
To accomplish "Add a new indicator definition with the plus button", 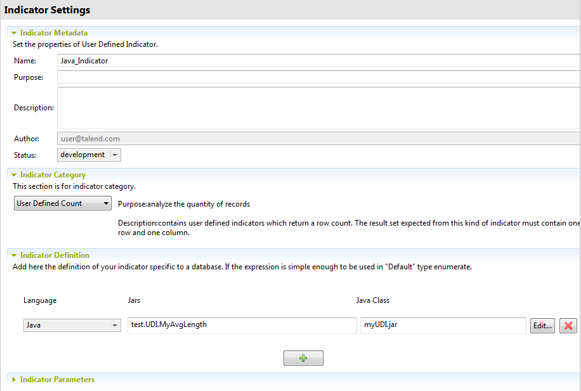I will 303,357.
